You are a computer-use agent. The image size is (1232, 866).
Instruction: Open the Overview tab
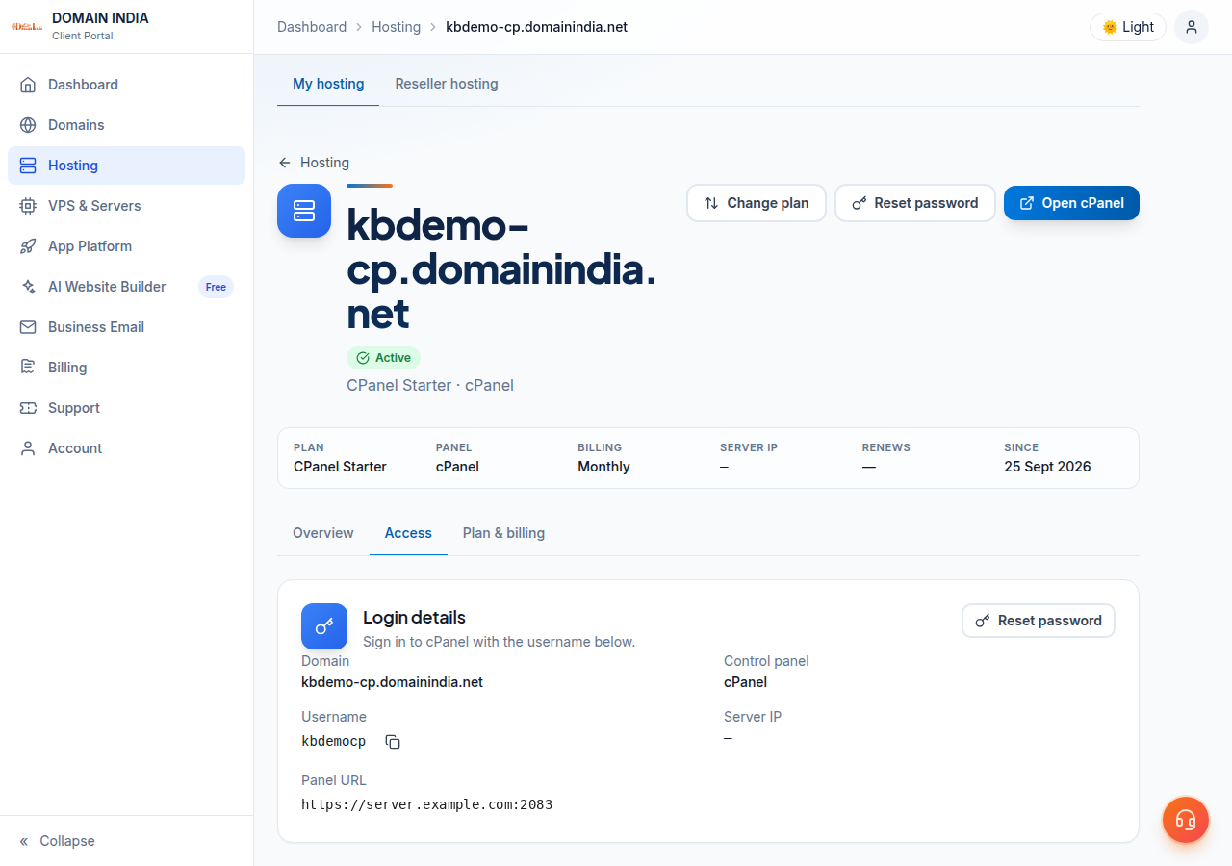[x=323, y=533]
